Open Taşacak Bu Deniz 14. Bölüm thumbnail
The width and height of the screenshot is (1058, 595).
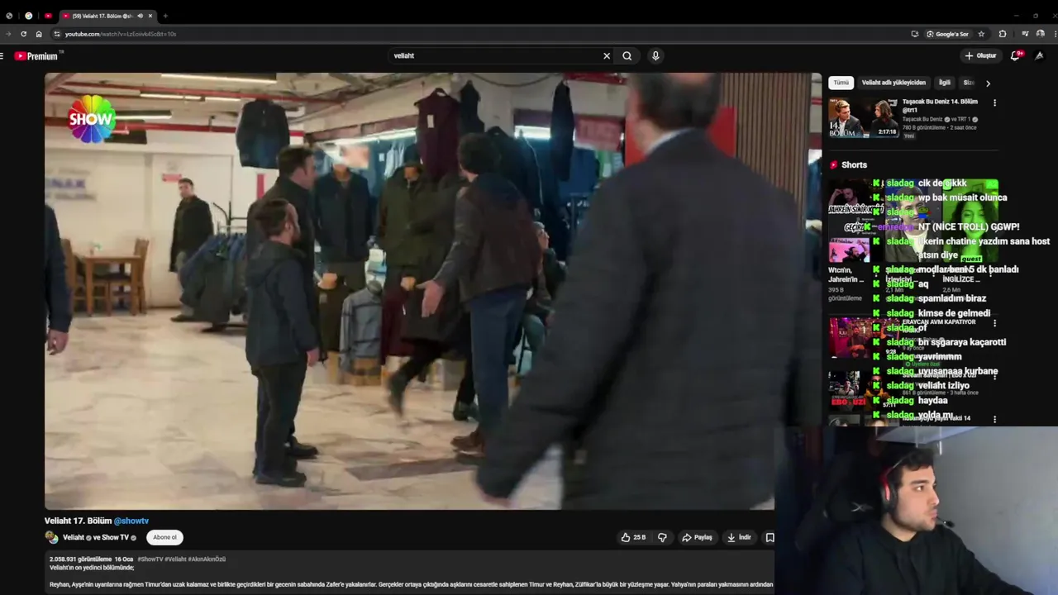[863, 118]
